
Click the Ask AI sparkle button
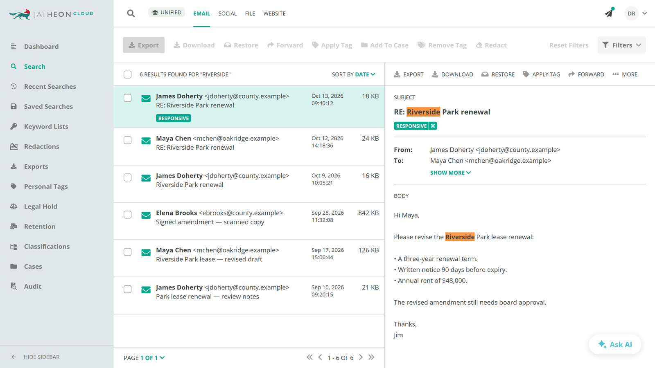tap(615, 344)
